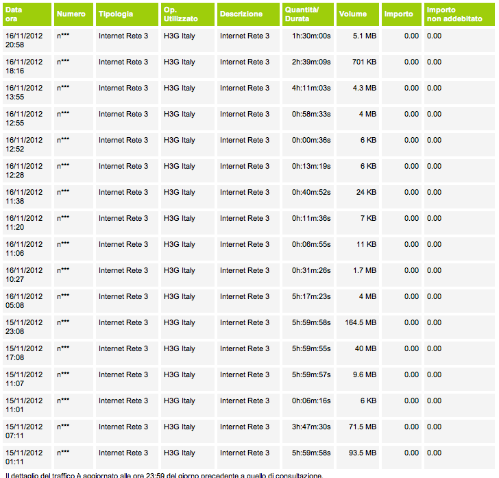Click the duration value 5h:59m:57s
Viewport: 499px width, 478px height.
[x=311, y=375]
